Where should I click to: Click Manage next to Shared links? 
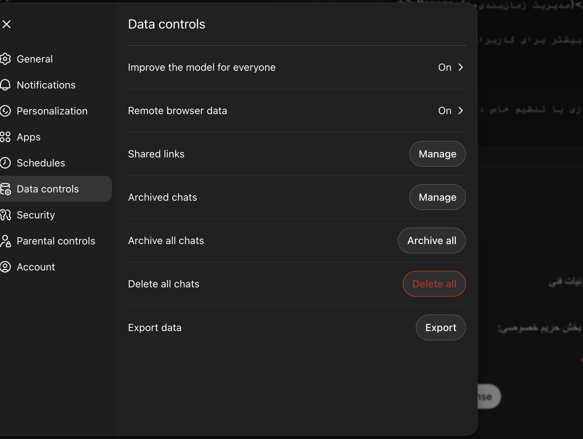point(437,154)
